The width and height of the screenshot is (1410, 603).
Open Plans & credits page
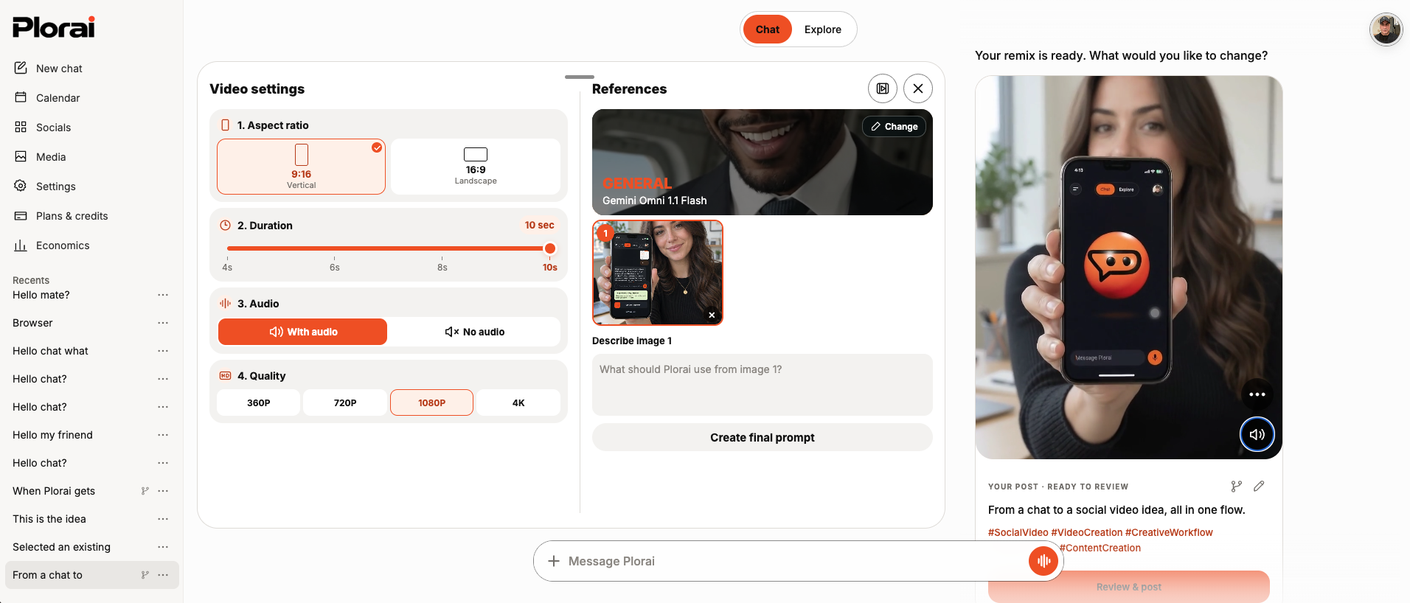tap(60, 216)
